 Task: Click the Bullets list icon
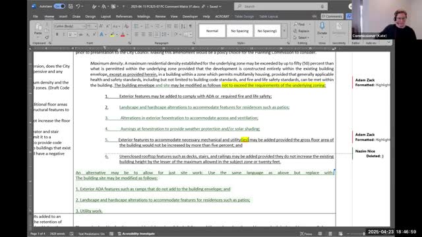point(136,26)
